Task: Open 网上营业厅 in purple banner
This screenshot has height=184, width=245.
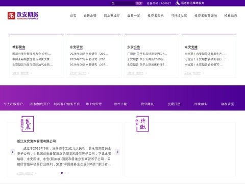Action: 93,104
